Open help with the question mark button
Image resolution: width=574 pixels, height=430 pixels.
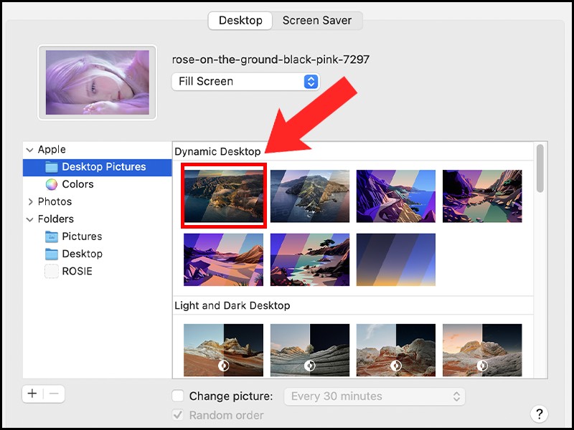538,414
